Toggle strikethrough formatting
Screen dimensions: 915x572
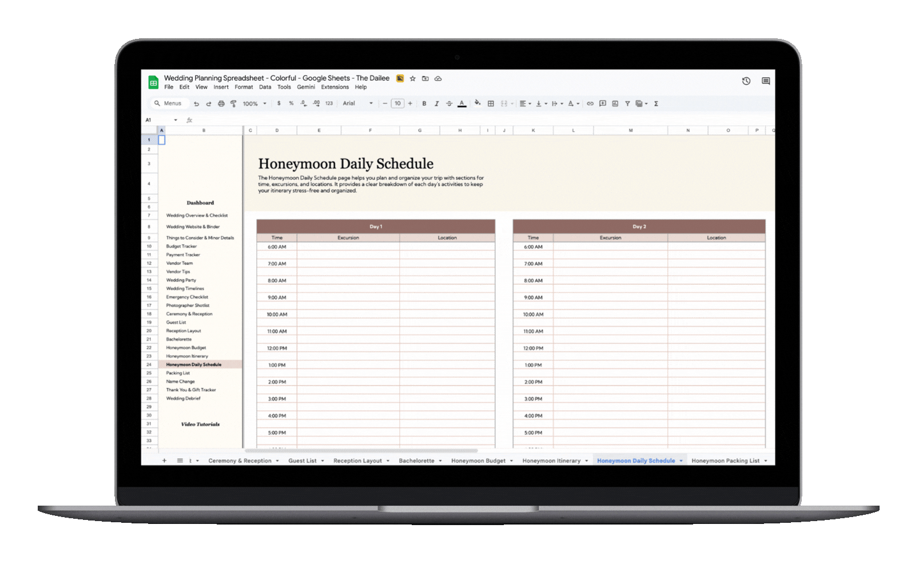click(x=449, y=104)
